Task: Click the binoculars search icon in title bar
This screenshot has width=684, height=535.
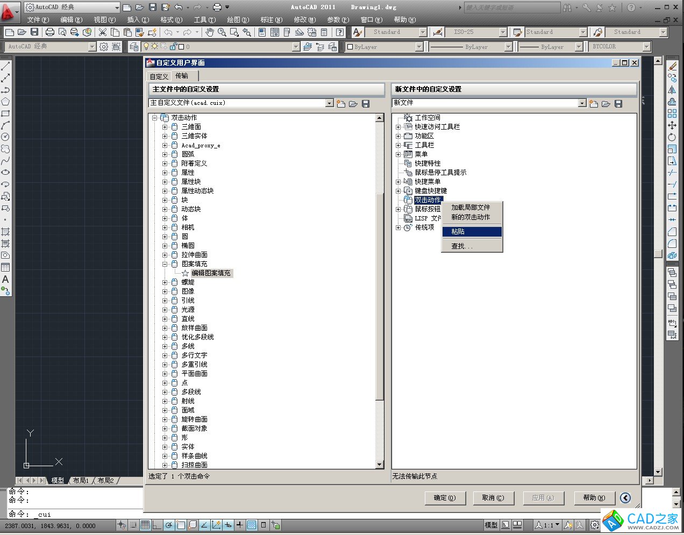Action: (567, 8)
